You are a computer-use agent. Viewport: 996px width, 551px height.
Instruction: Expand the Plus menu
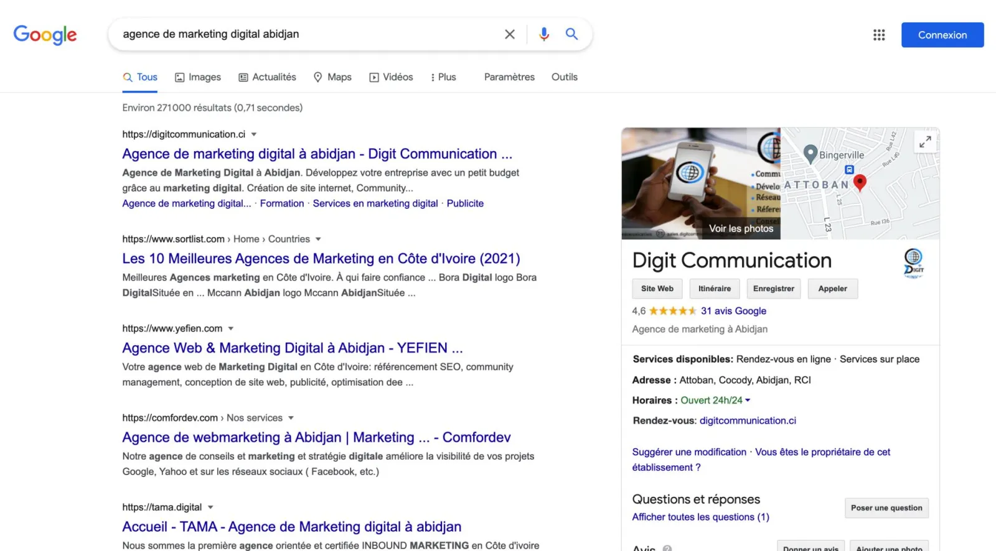443,77
